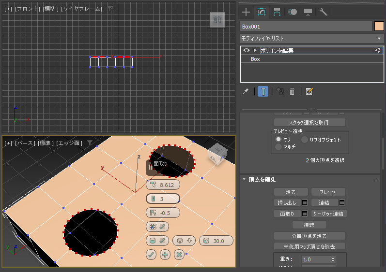The height and width of the screenshot is (272, 386).
Task: Open the Utilities wrench panel
Action: [323, 12]
